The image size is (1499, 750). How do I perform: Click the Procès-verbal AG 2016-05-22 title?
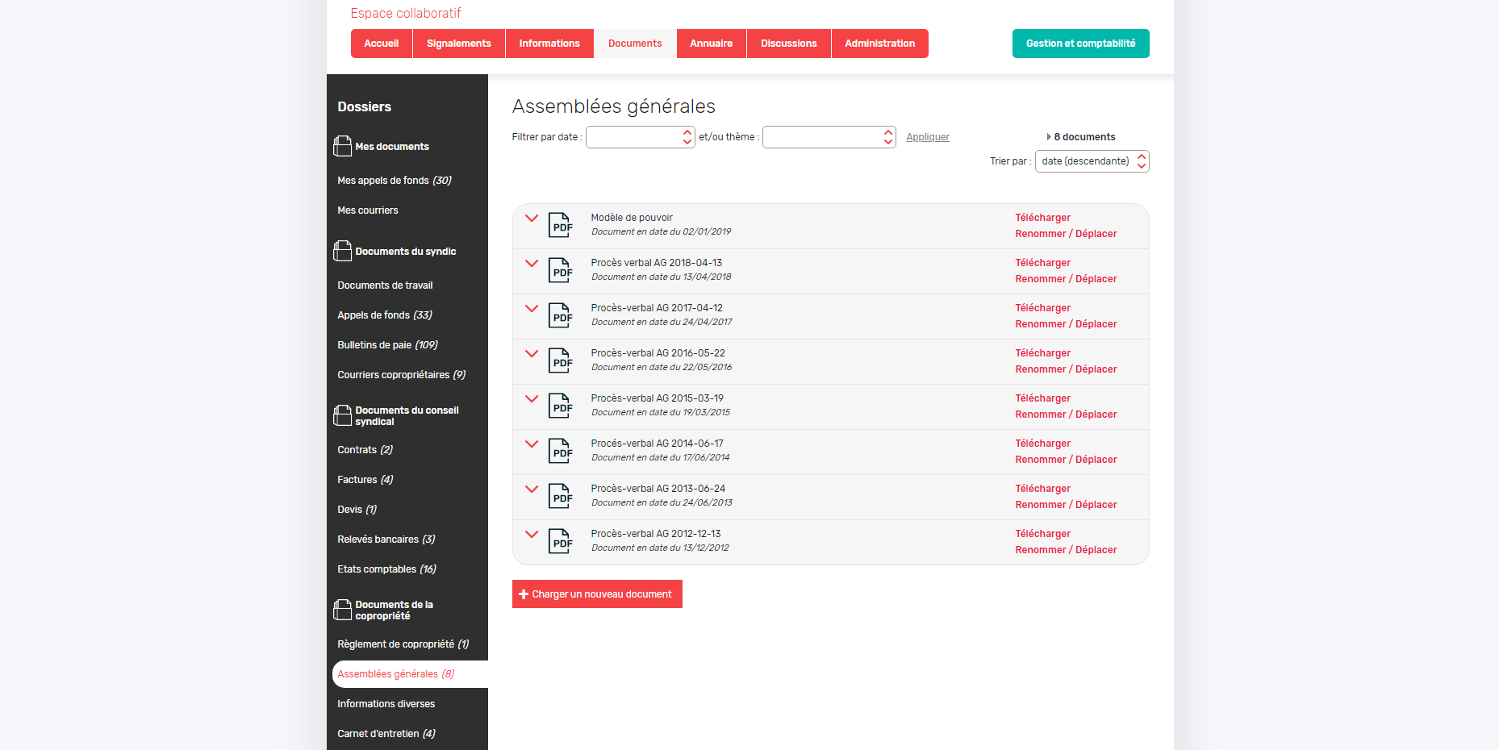click(658, 353)
